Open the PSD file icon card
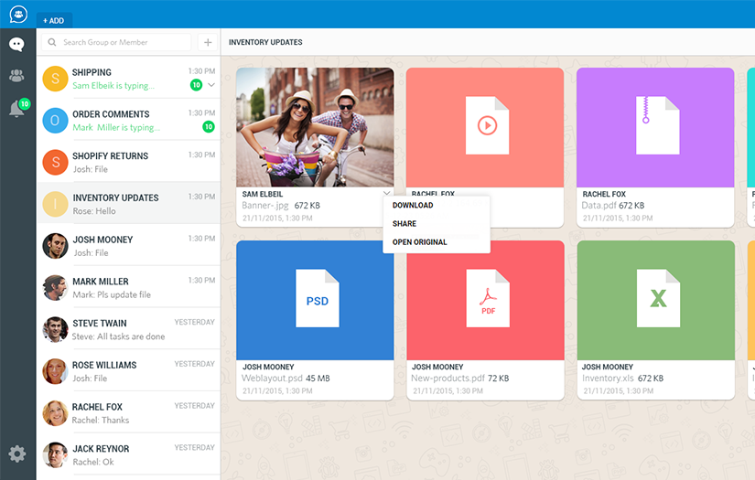 point(317,299)
